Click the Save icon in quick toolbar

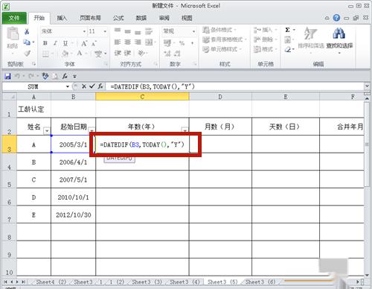(x=7, y=76)
